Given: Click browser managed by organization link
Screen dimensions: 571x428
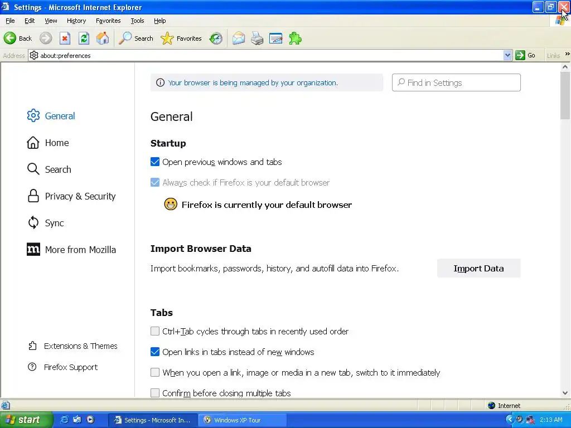Looking at the screenshot, I should pos(253,82).
